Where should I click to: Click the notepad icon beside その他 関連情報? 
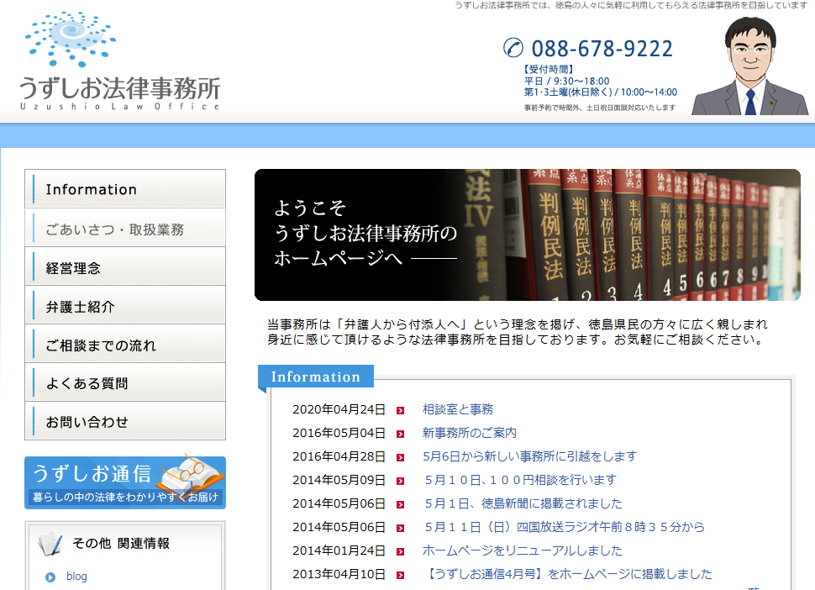tap(50, 543)
